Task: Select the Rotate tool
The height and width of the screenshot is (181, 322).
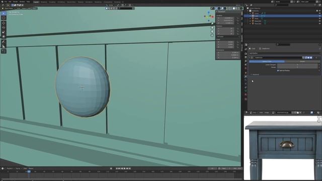Action: pos(4,28)
